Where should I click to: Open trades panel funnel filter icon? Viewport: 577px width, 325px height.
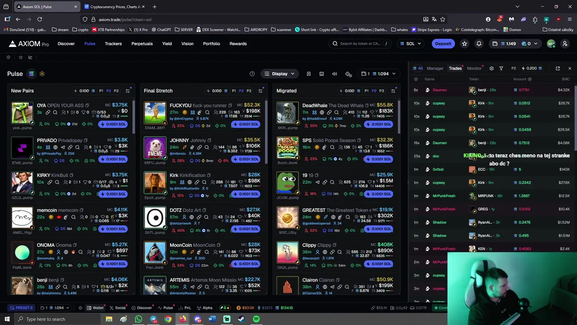point(501,68)
